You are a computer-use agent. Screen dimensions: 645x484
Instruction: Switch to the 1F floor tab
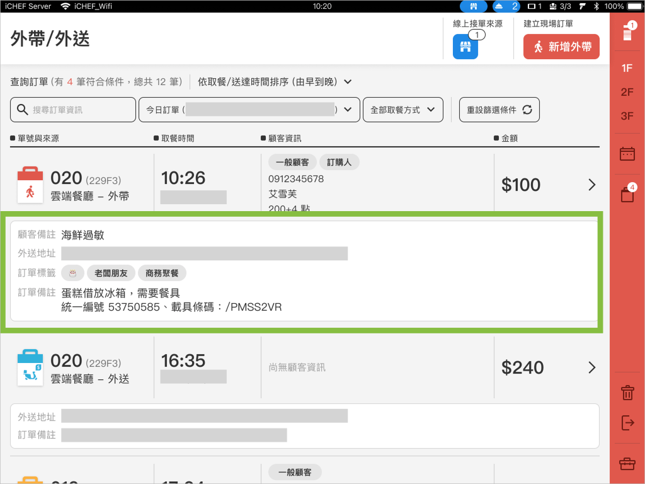pos(627,68)
